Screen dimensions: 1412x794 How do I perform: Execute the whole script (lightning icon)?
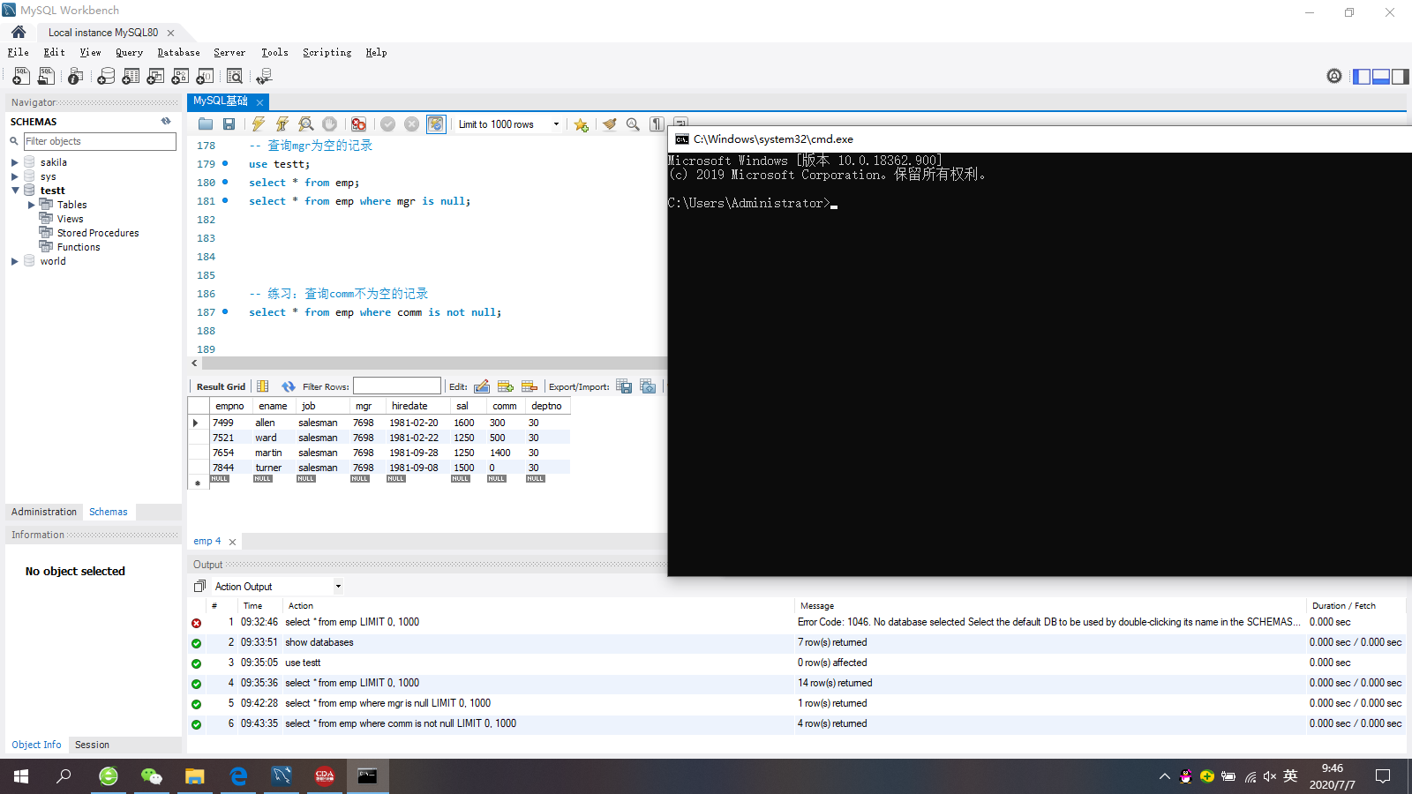coord(259,124)
